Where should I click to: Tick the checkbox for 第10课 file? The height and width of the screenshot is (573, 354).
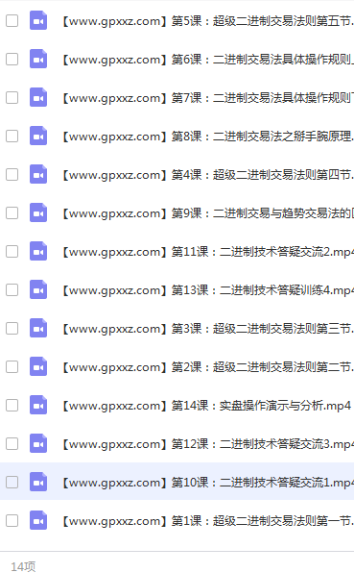click(x=12, y=483)
